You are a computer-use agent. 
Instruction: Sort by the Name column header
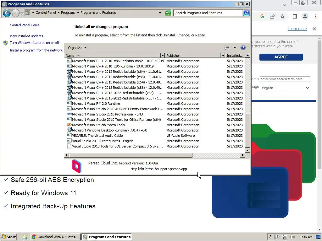pyautogui.click(x=113, y=56)
